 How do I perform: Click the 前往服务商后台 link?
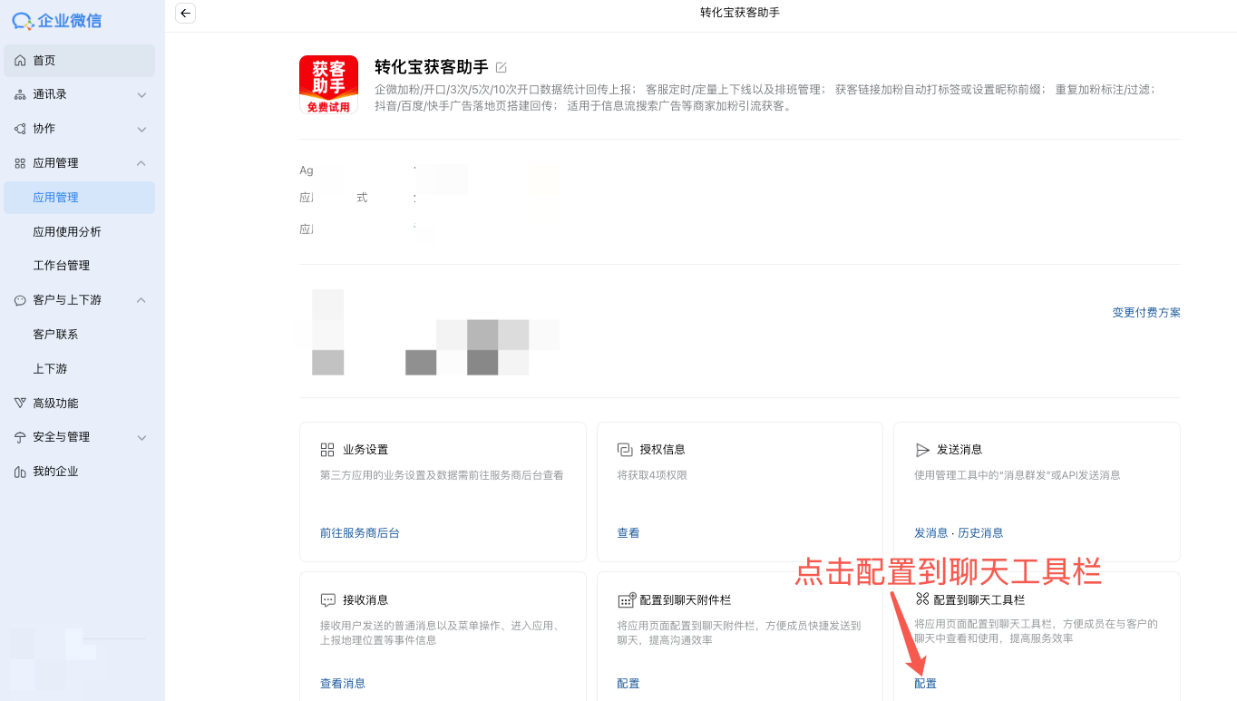click(x=360, y=533)
